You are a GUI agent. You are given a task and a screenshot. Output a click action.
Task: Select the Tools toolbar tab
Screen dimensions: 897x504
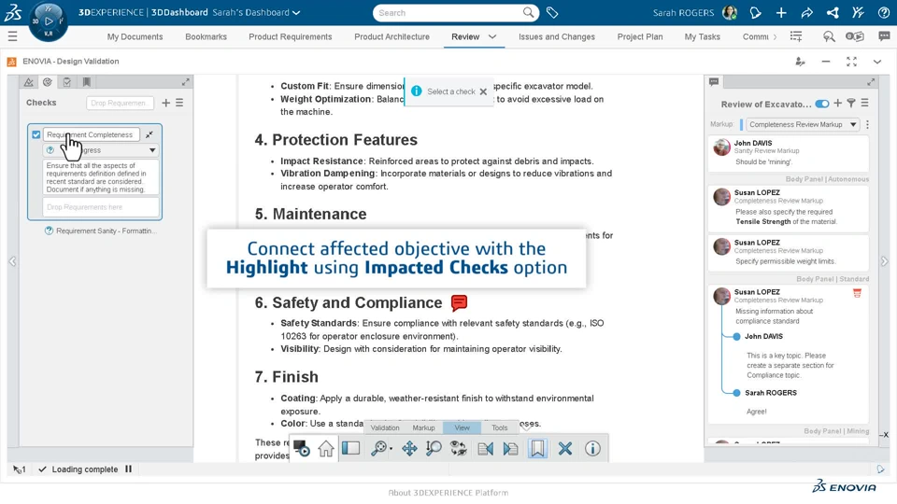click(499, 427)
